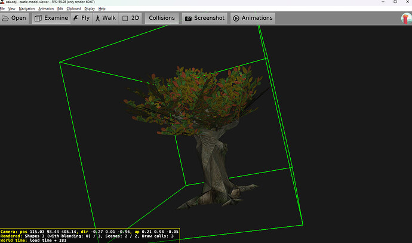Open the View menu
This screenshot has width=412, height=243.
click(x=11, y=9)
